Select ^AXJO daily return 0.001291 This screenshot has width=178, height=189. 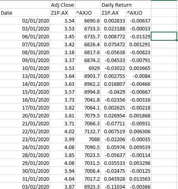pyautogui.click(x=138, y=44)
